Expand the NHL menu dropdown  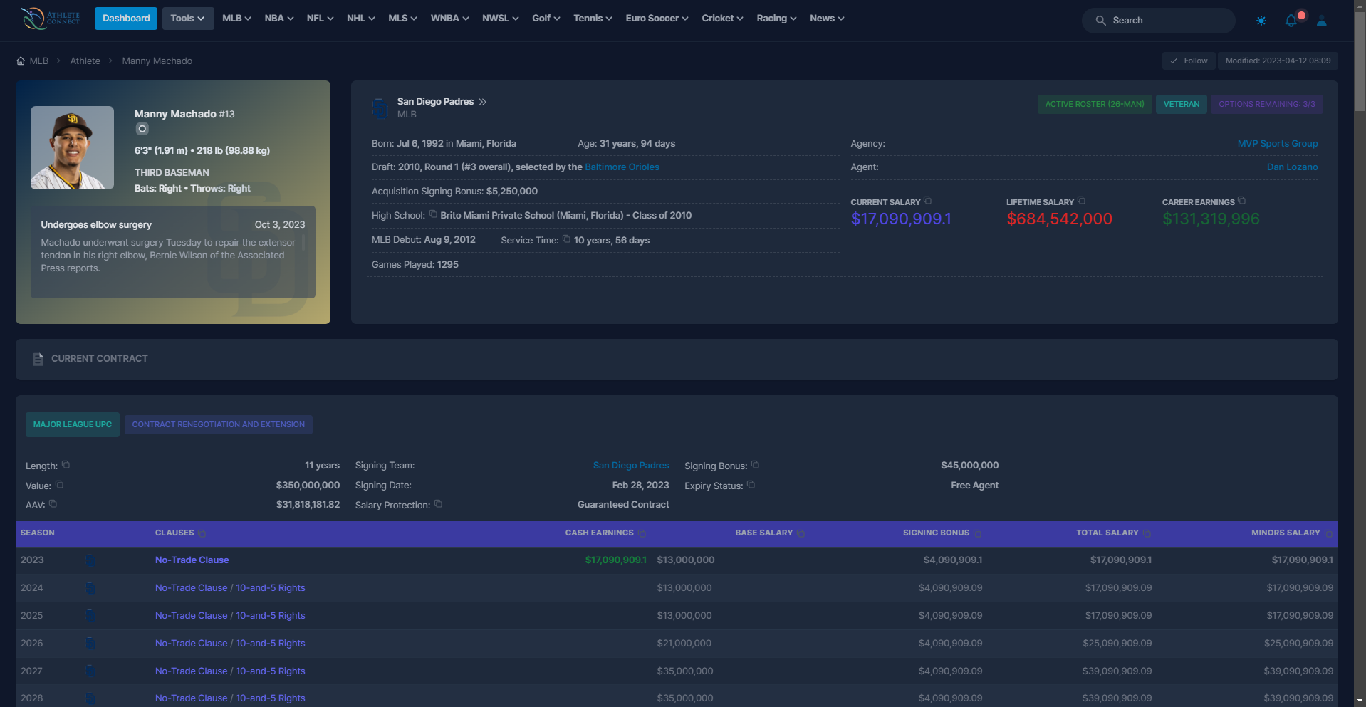pos(361,19)
